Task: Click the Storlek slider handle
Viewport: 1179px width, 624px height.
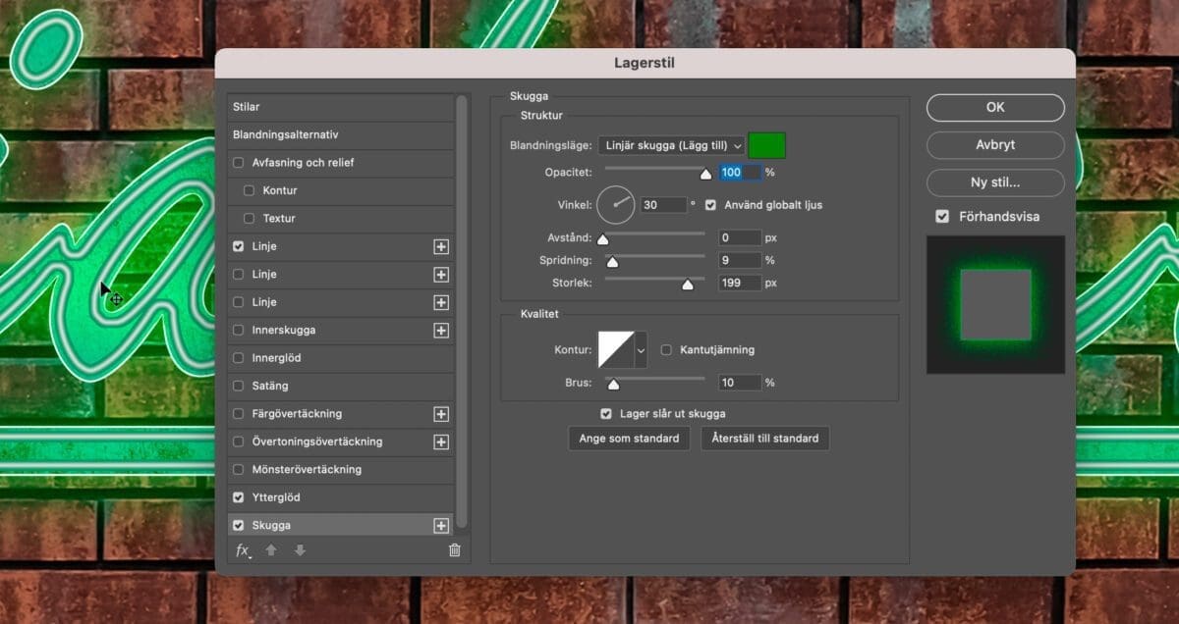Action: coord(688,285)
